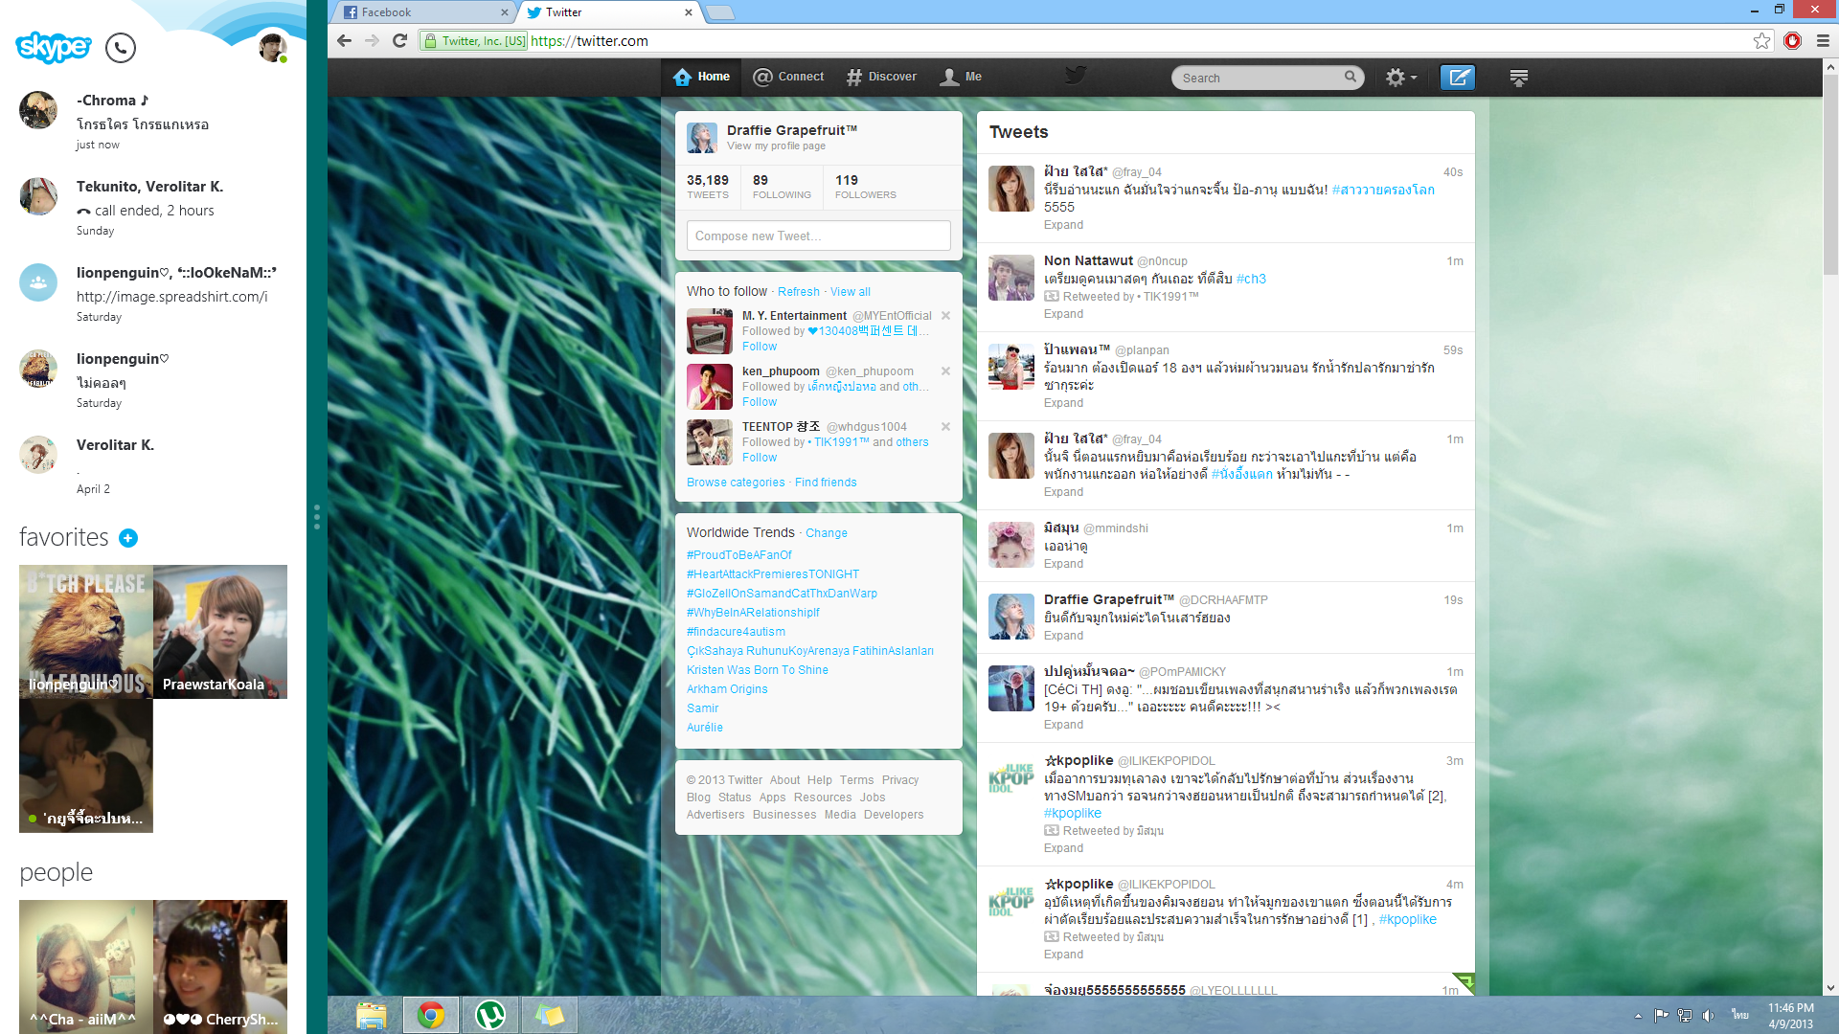This screenshot has height=1034, width=1839.
Task: Open PraewstarKoala favorite contact thumbnail
Action: [220, 632]
